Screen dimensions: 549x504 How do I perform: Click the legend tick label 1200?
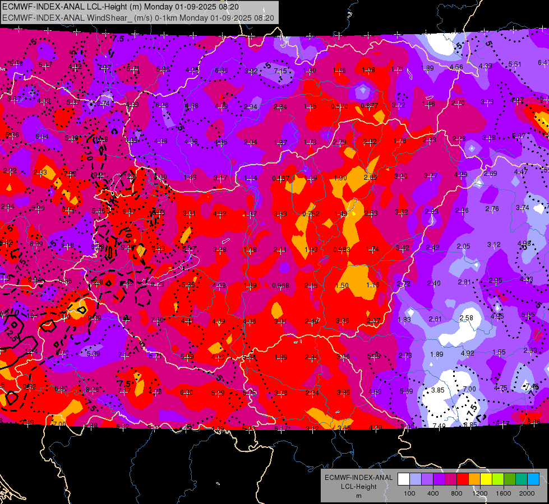[x=480, y=493]
